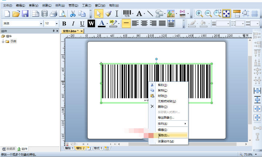Toggle bold formatting button

[64, 24]
